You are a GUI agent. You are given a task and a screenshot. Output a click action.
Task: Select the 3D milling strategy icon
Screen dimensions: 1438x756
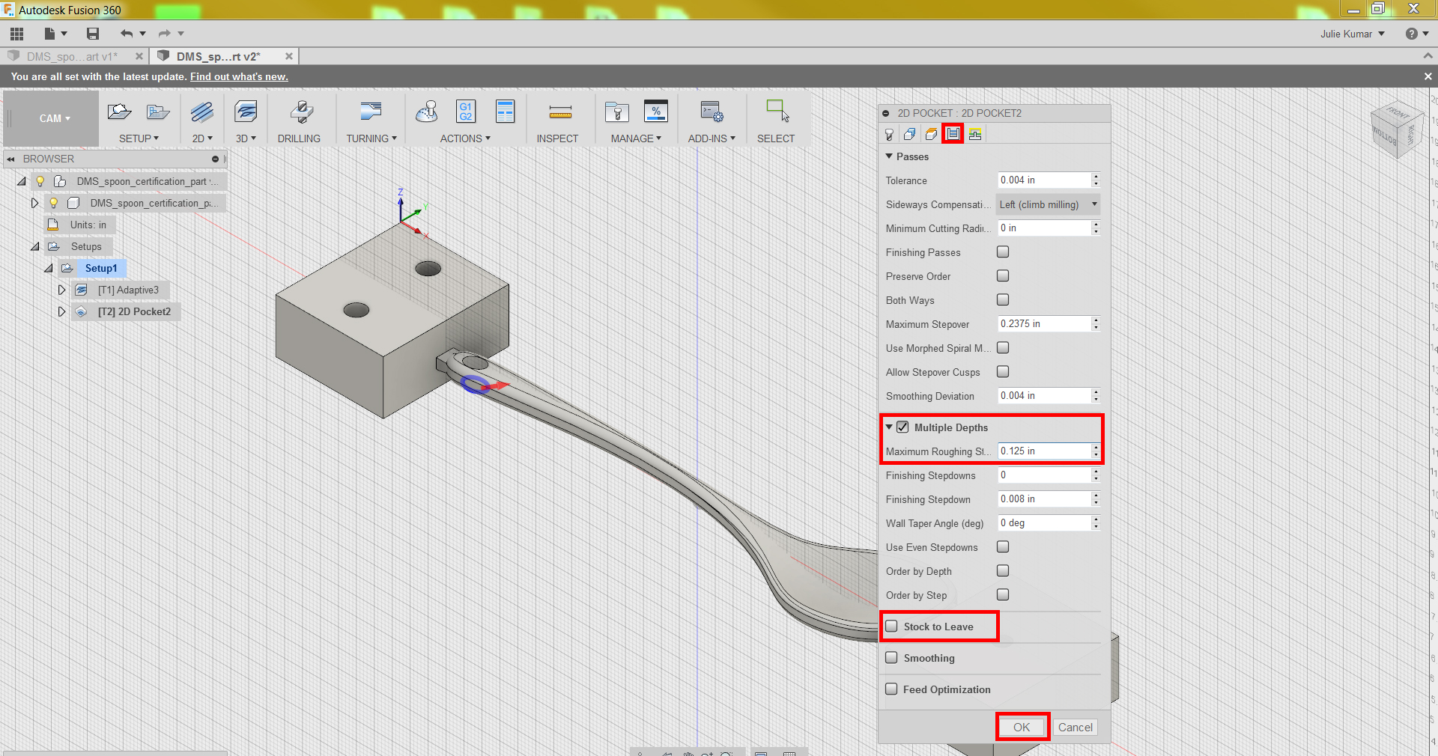click(246, 112)
